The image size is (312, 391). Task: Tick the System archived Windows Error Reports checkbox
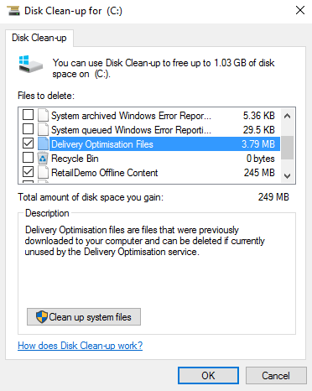tap(28, 115)
